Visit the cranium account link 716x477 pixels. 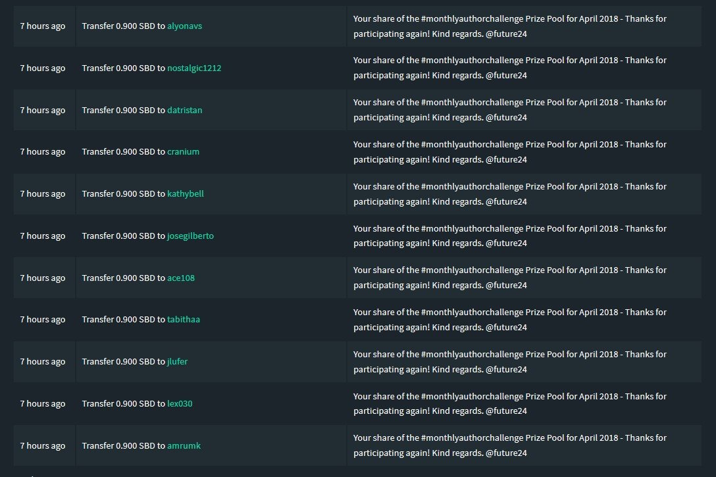[x=184, y=152]
